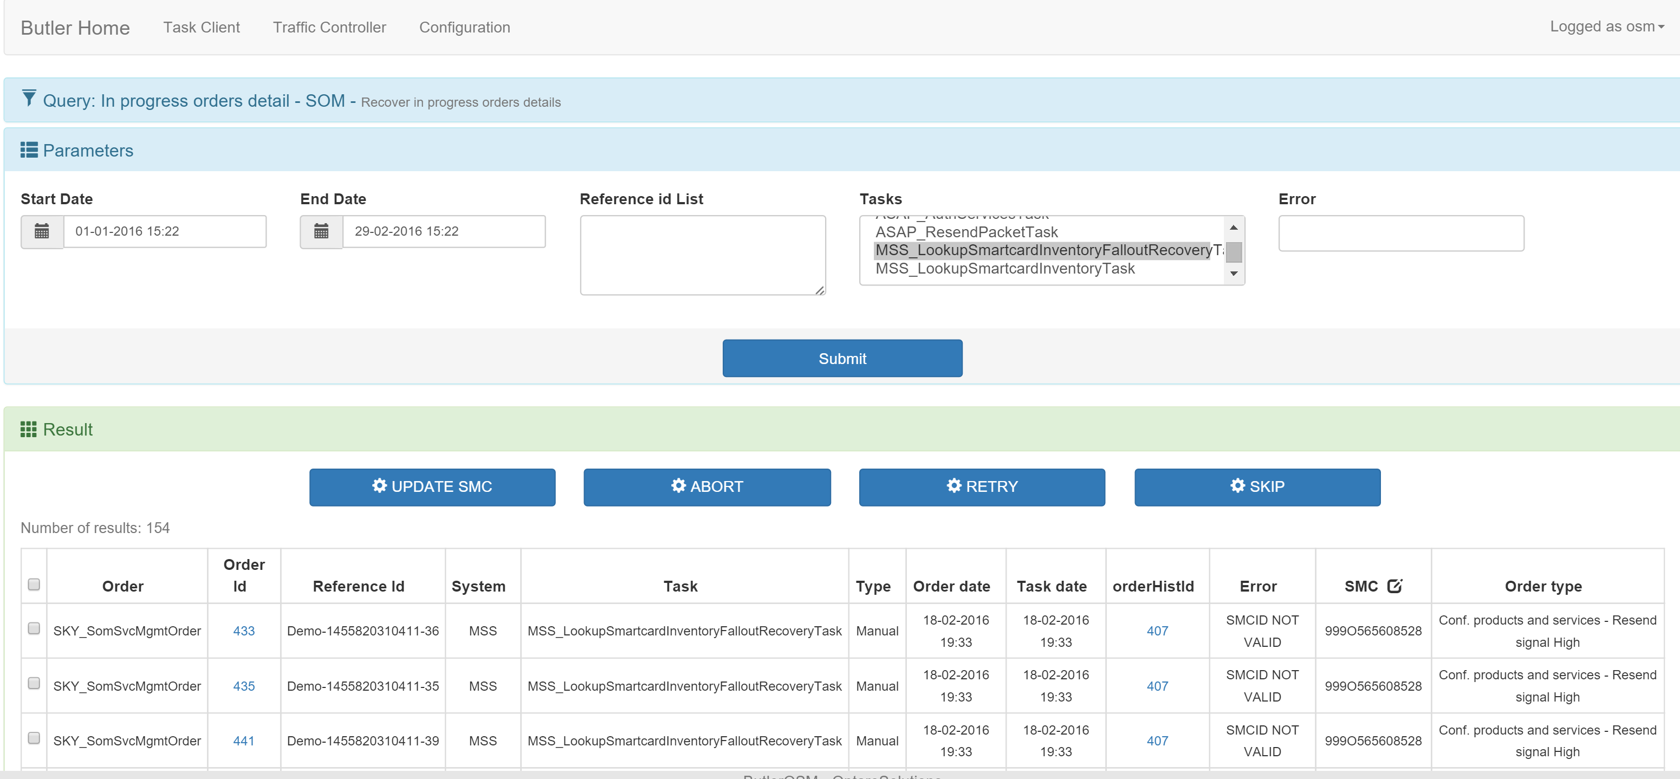
Task: Open Order Id link 435
Action: [x=244, y=686]
